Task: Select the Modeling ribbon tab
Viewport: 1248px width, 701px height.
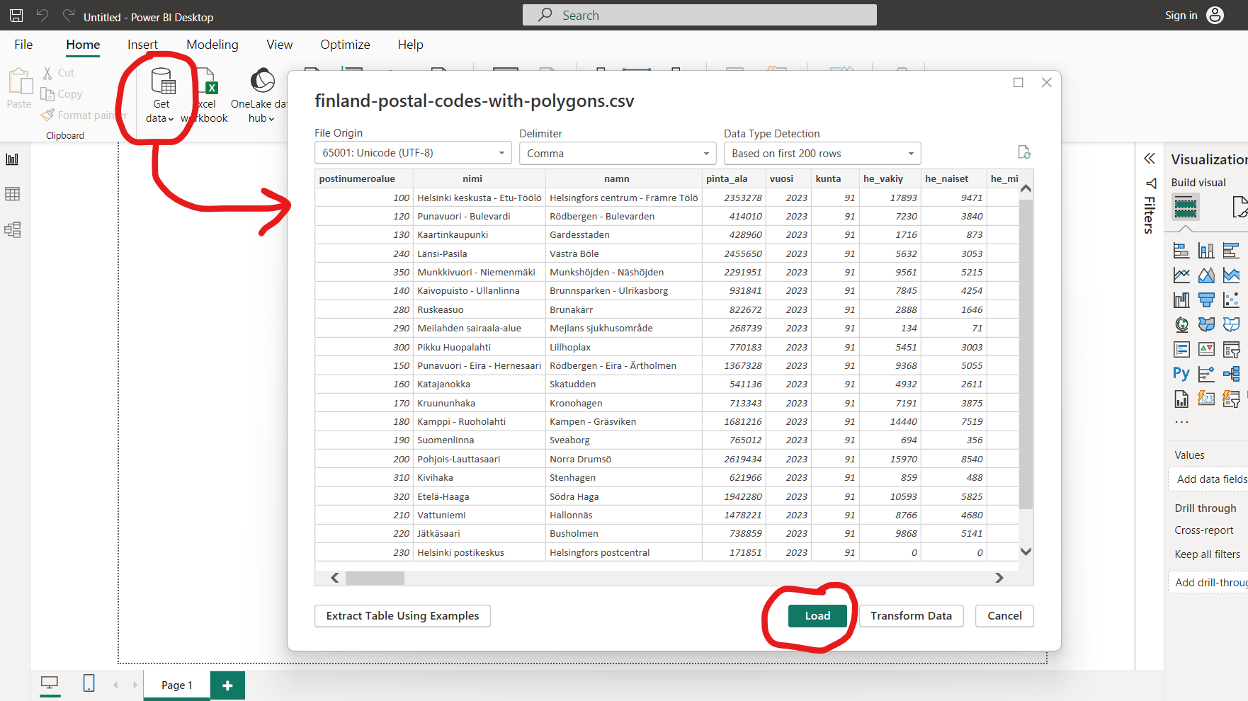Action: tap(212, 45)
